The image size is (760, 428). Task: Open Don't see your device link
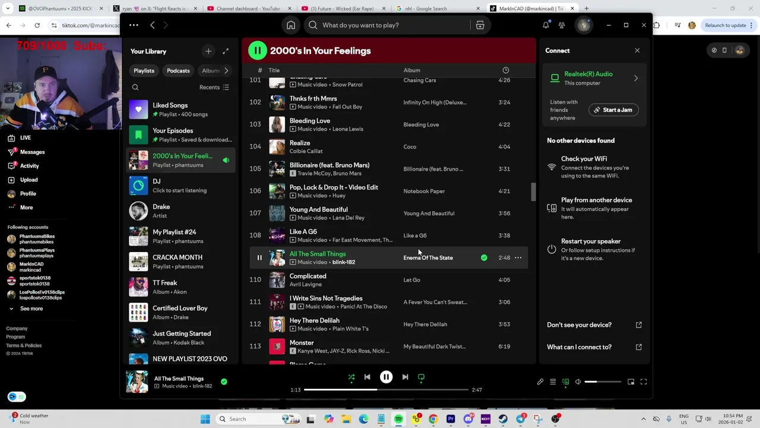pos(594,325)
